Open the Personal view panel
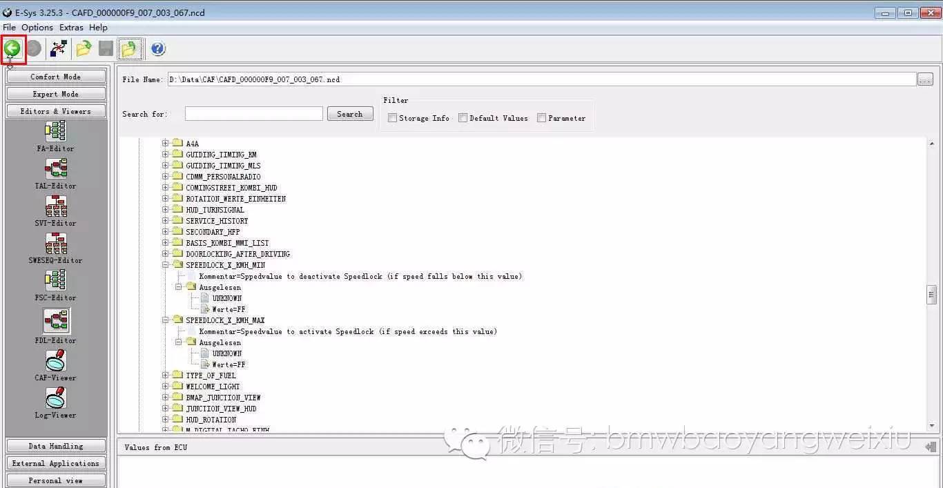Screen dimensions: 943x488 coord(56,480)
